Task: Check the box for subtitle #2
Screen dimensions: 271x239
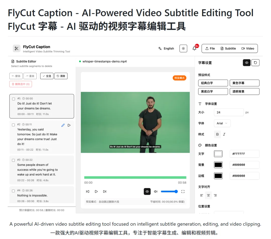Action: (x=13, y=125)
